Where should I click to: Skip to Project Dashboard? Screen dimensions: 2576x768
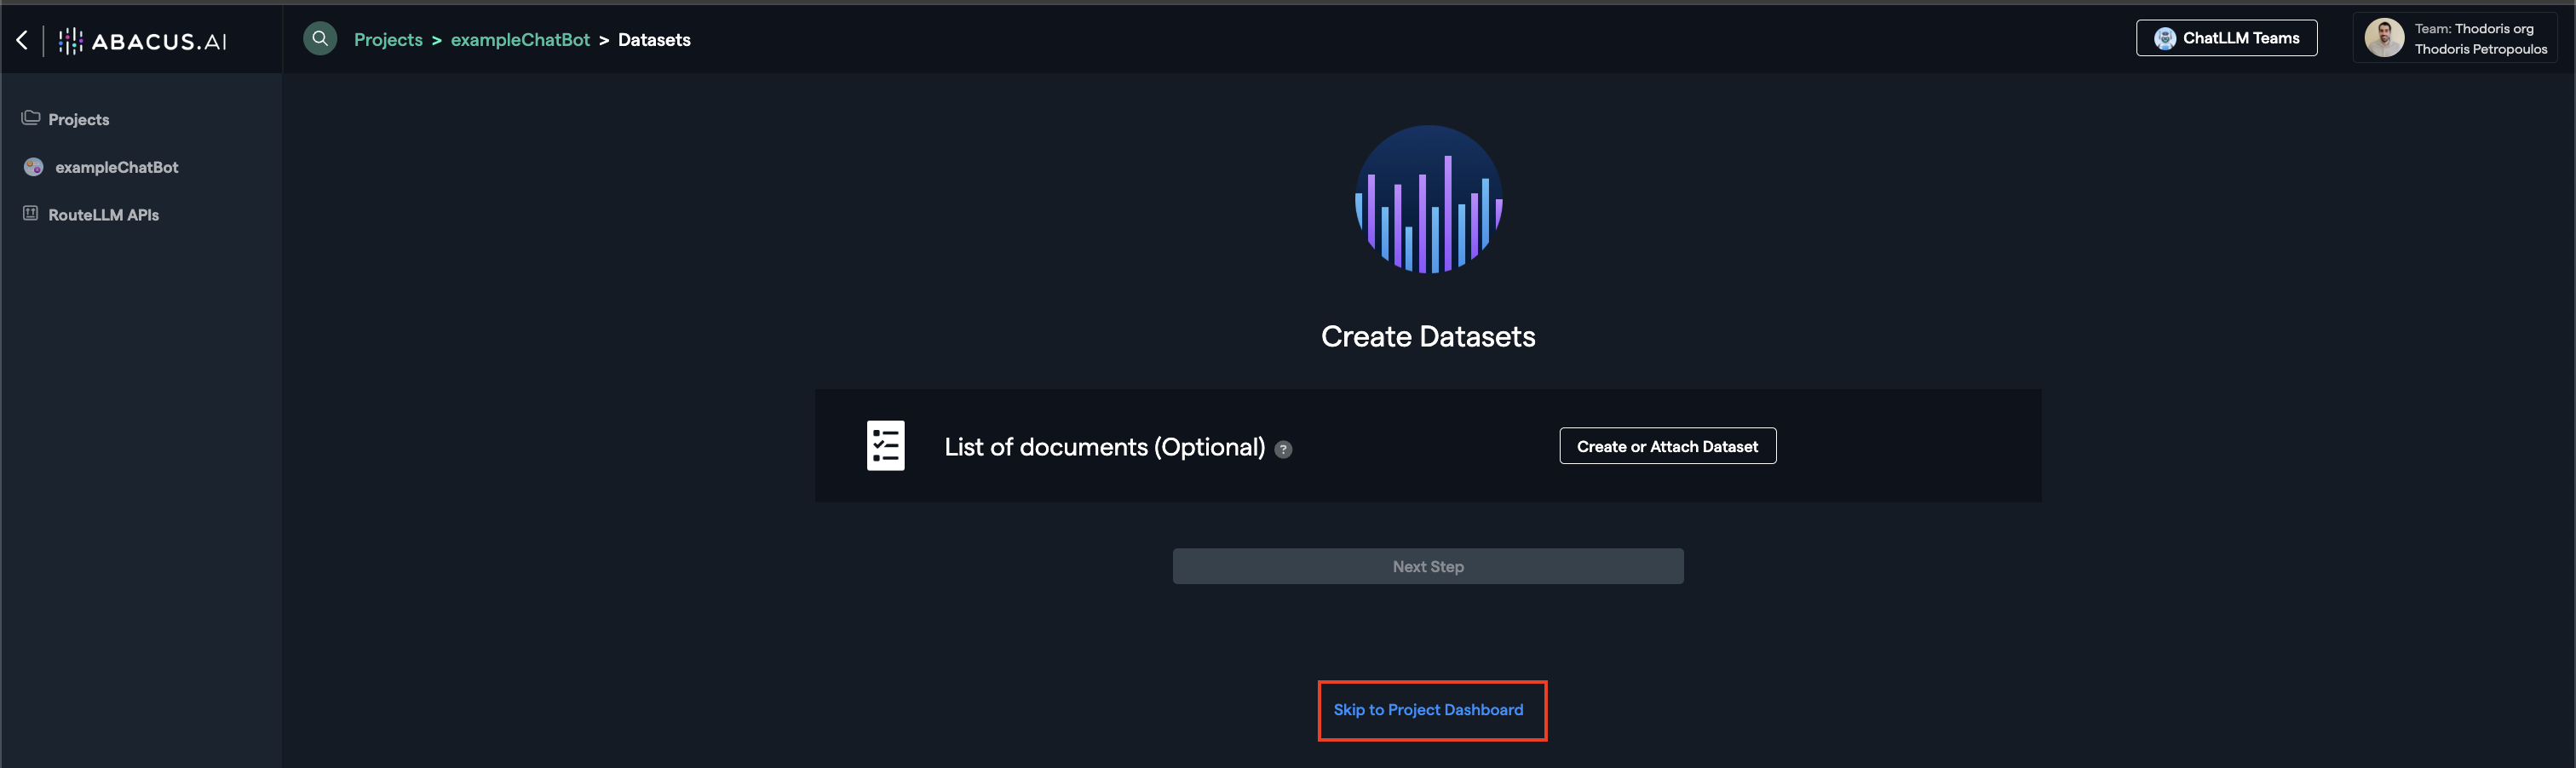[x=1428, y=710]
